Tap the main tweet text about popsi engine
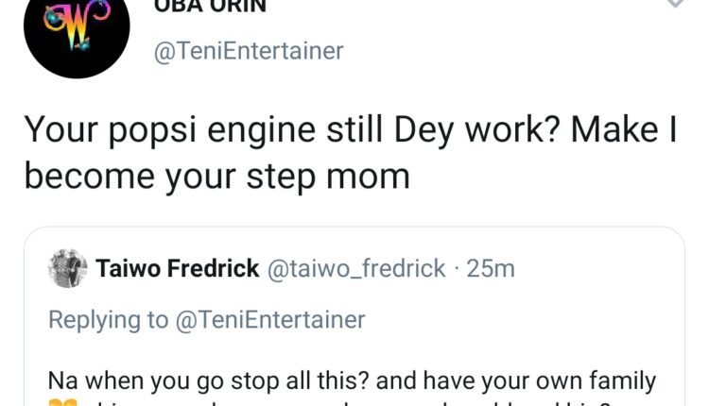This screenshot has width=709, height=406. pyautogui.click(x=284, y=132)
